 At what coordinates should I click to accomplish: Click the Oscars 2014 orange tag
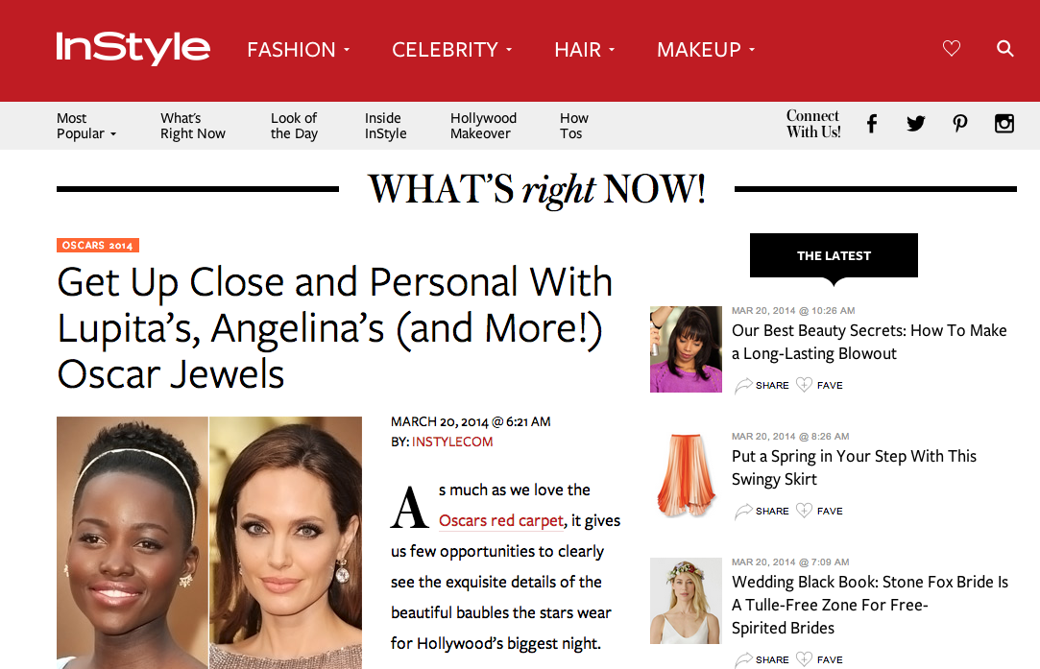pos(98,246)
